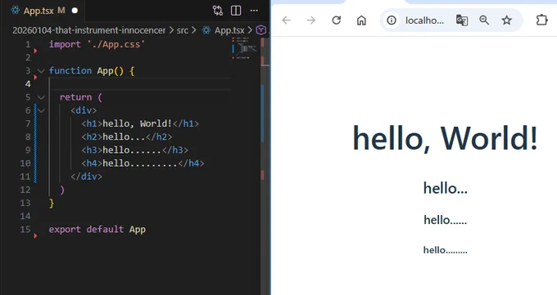Collapse the div fold chevron on line 6

(x=41, y=110)
